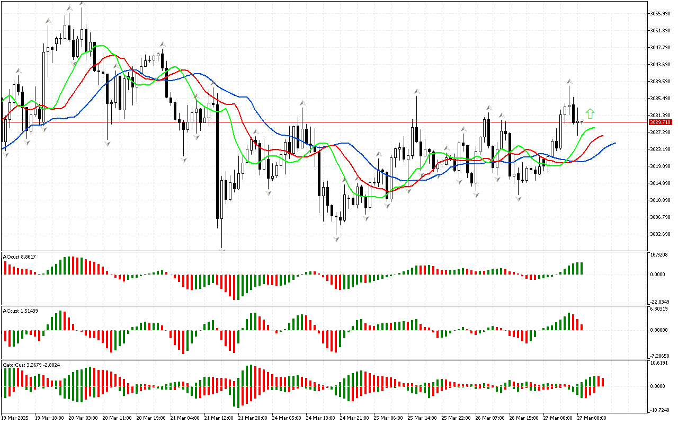This screenshot has width=678, height=424.
Task: Click price level 3051.890 on the scale
Action: [661, 30]
